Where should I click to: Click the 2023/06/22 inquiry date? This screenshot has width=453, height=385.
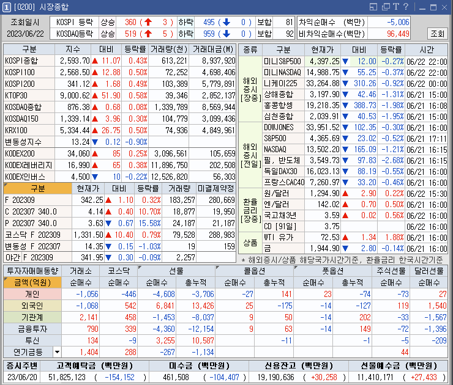coord(25,34)
